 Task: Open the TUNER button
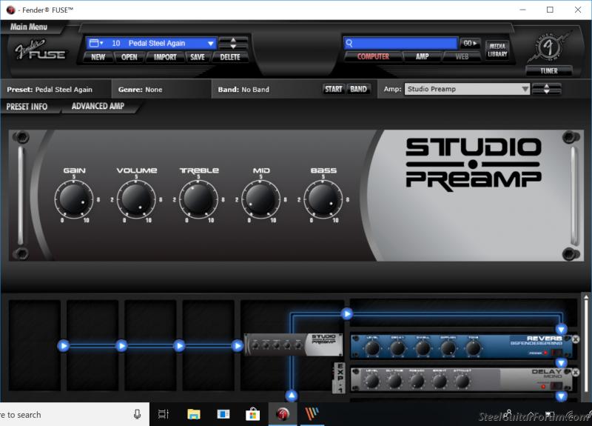click(x=548, y=70)
